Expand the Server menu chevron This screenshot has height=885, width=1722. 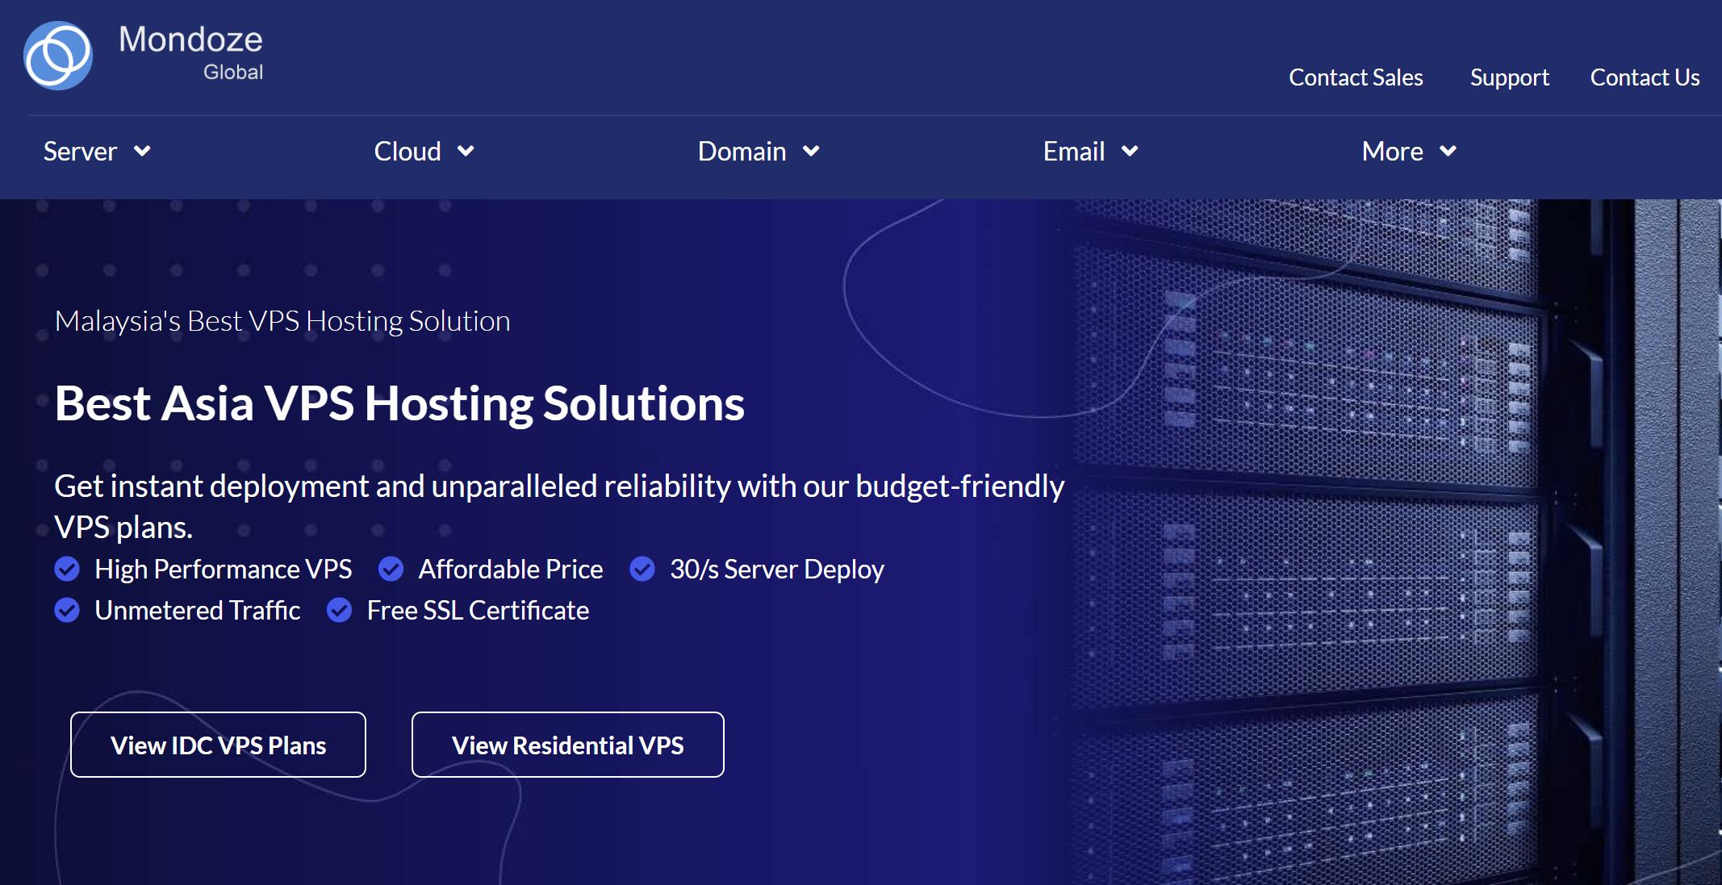142,151
